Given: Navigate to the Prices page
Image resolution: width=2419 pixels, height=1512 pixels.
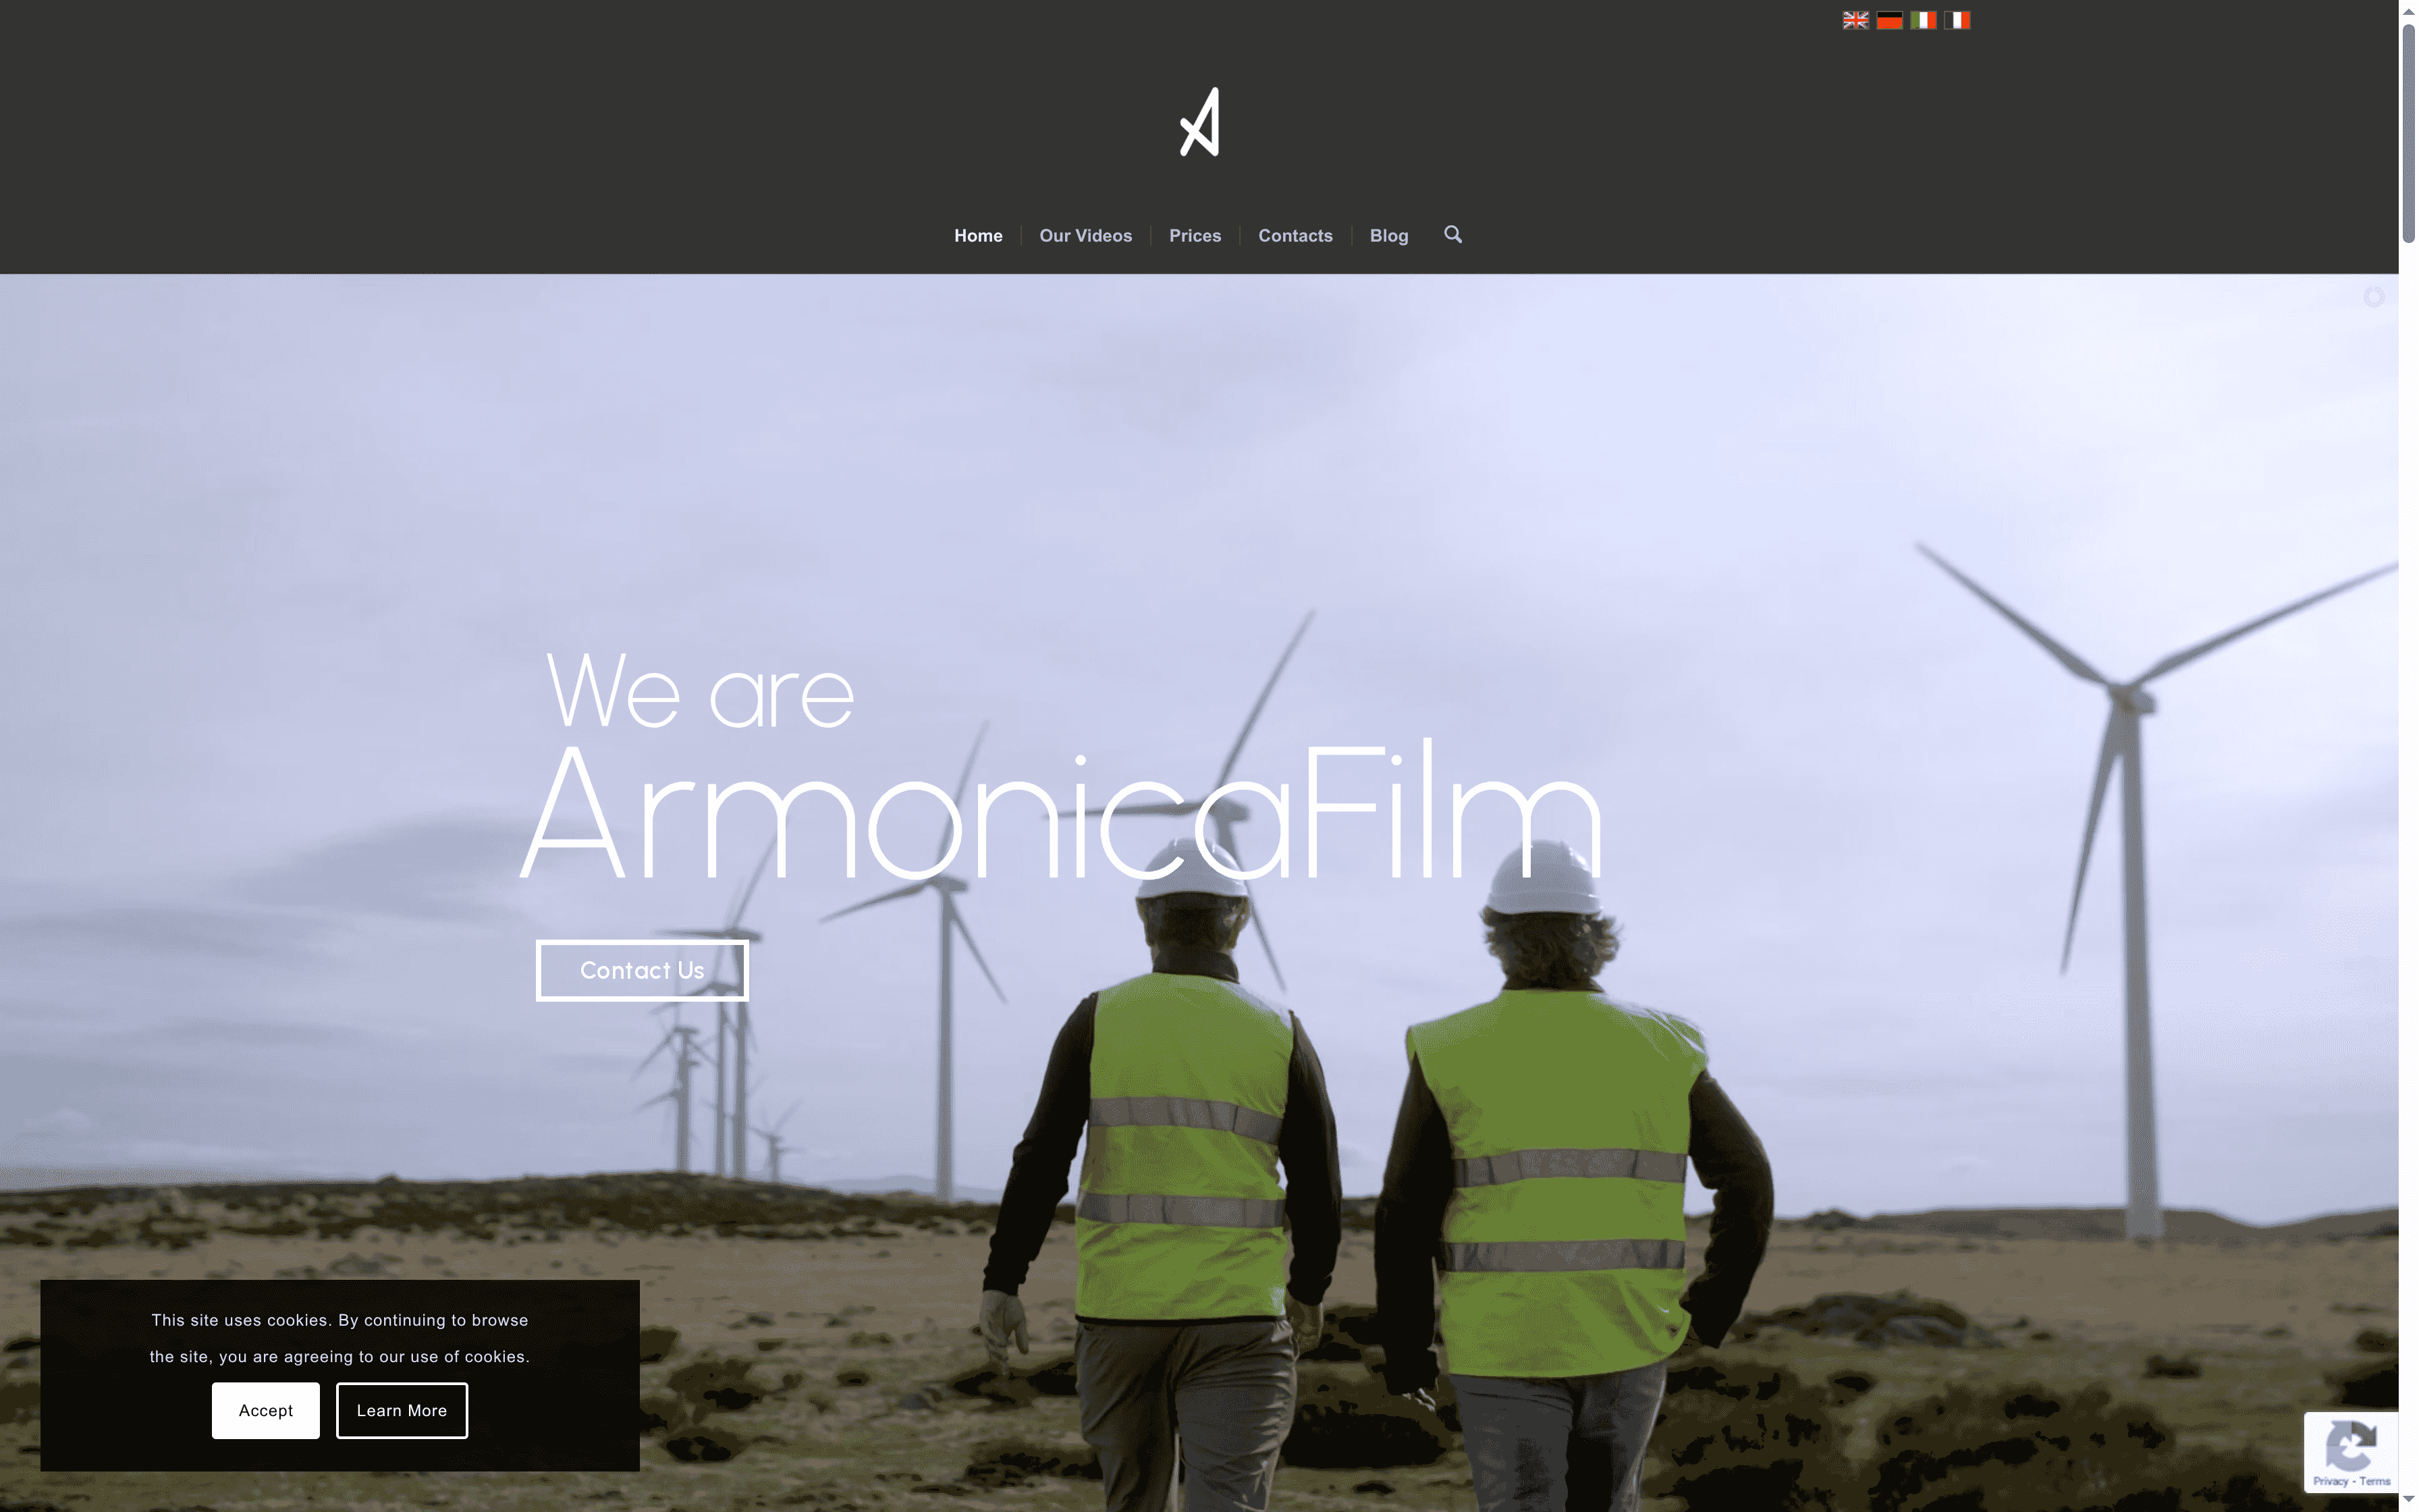Looking at the screenshot, I should pos(1195,235).
